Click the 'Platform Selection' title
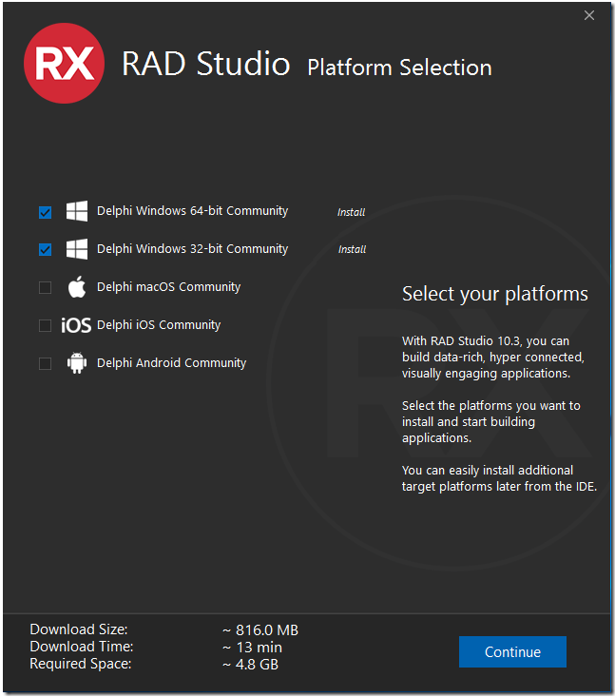The height and width of the screenshot is (697, 615). pos(399,68)
